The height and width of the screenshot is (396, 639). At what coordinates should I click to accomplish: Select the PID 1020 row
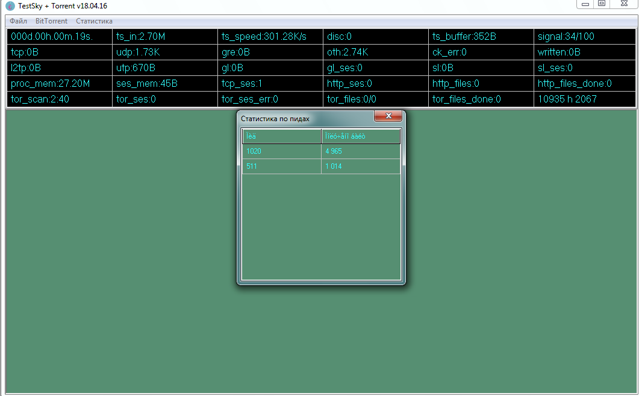point(281,151)
